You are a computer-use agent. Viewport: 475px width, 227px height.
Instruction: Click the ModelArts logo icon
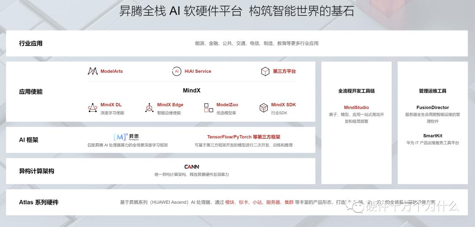tap(93, 71)
